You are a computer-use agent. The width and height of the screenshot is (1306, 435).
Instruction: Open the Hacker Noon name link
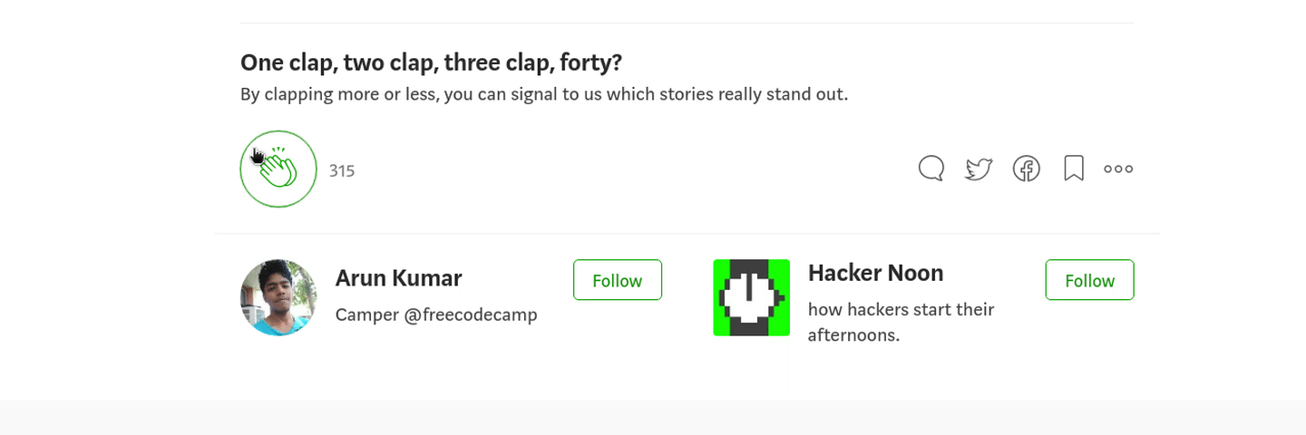[x=875, y=273]
